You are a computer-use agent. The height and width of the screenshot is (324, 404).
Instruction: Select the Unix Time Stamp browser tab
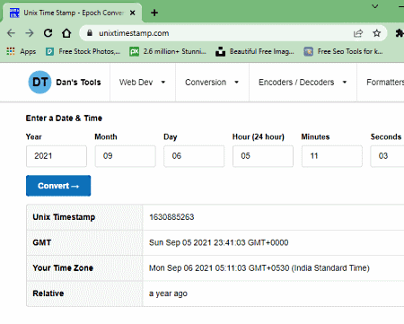click(72, 13)
